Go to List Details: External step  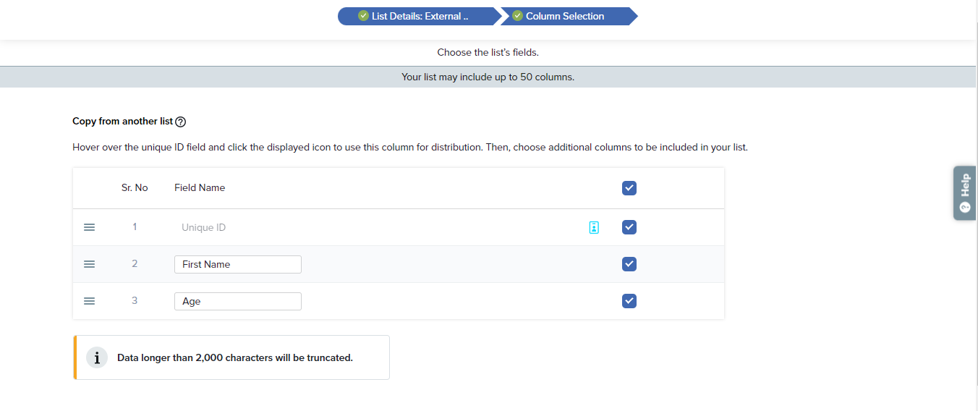420,16
